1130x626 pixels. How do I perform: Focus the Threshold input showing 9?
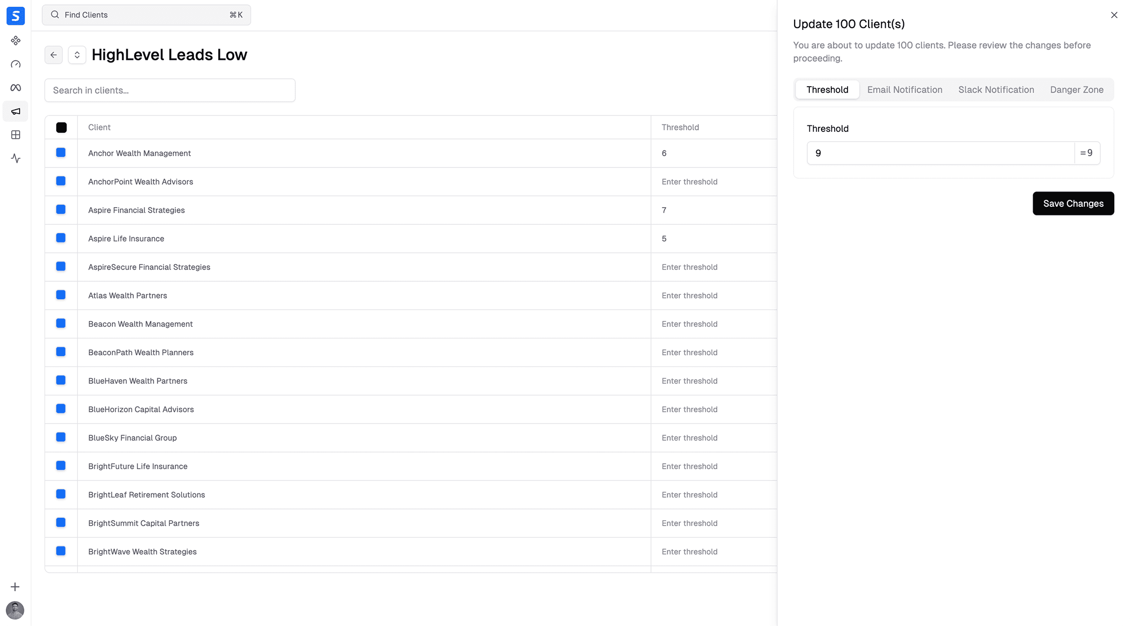pyautogui.click(x=930, y=153)
